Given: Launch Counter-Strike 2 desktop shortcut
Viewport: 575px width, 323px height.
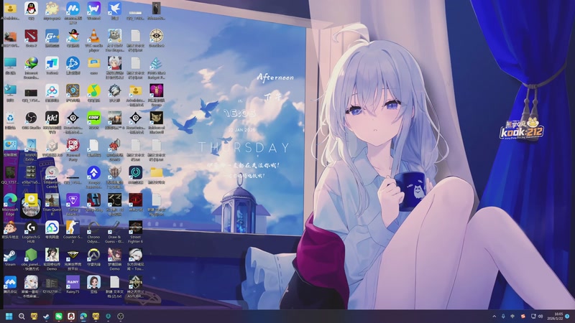Looking at the screenshot, I should (x=73, y=228).
